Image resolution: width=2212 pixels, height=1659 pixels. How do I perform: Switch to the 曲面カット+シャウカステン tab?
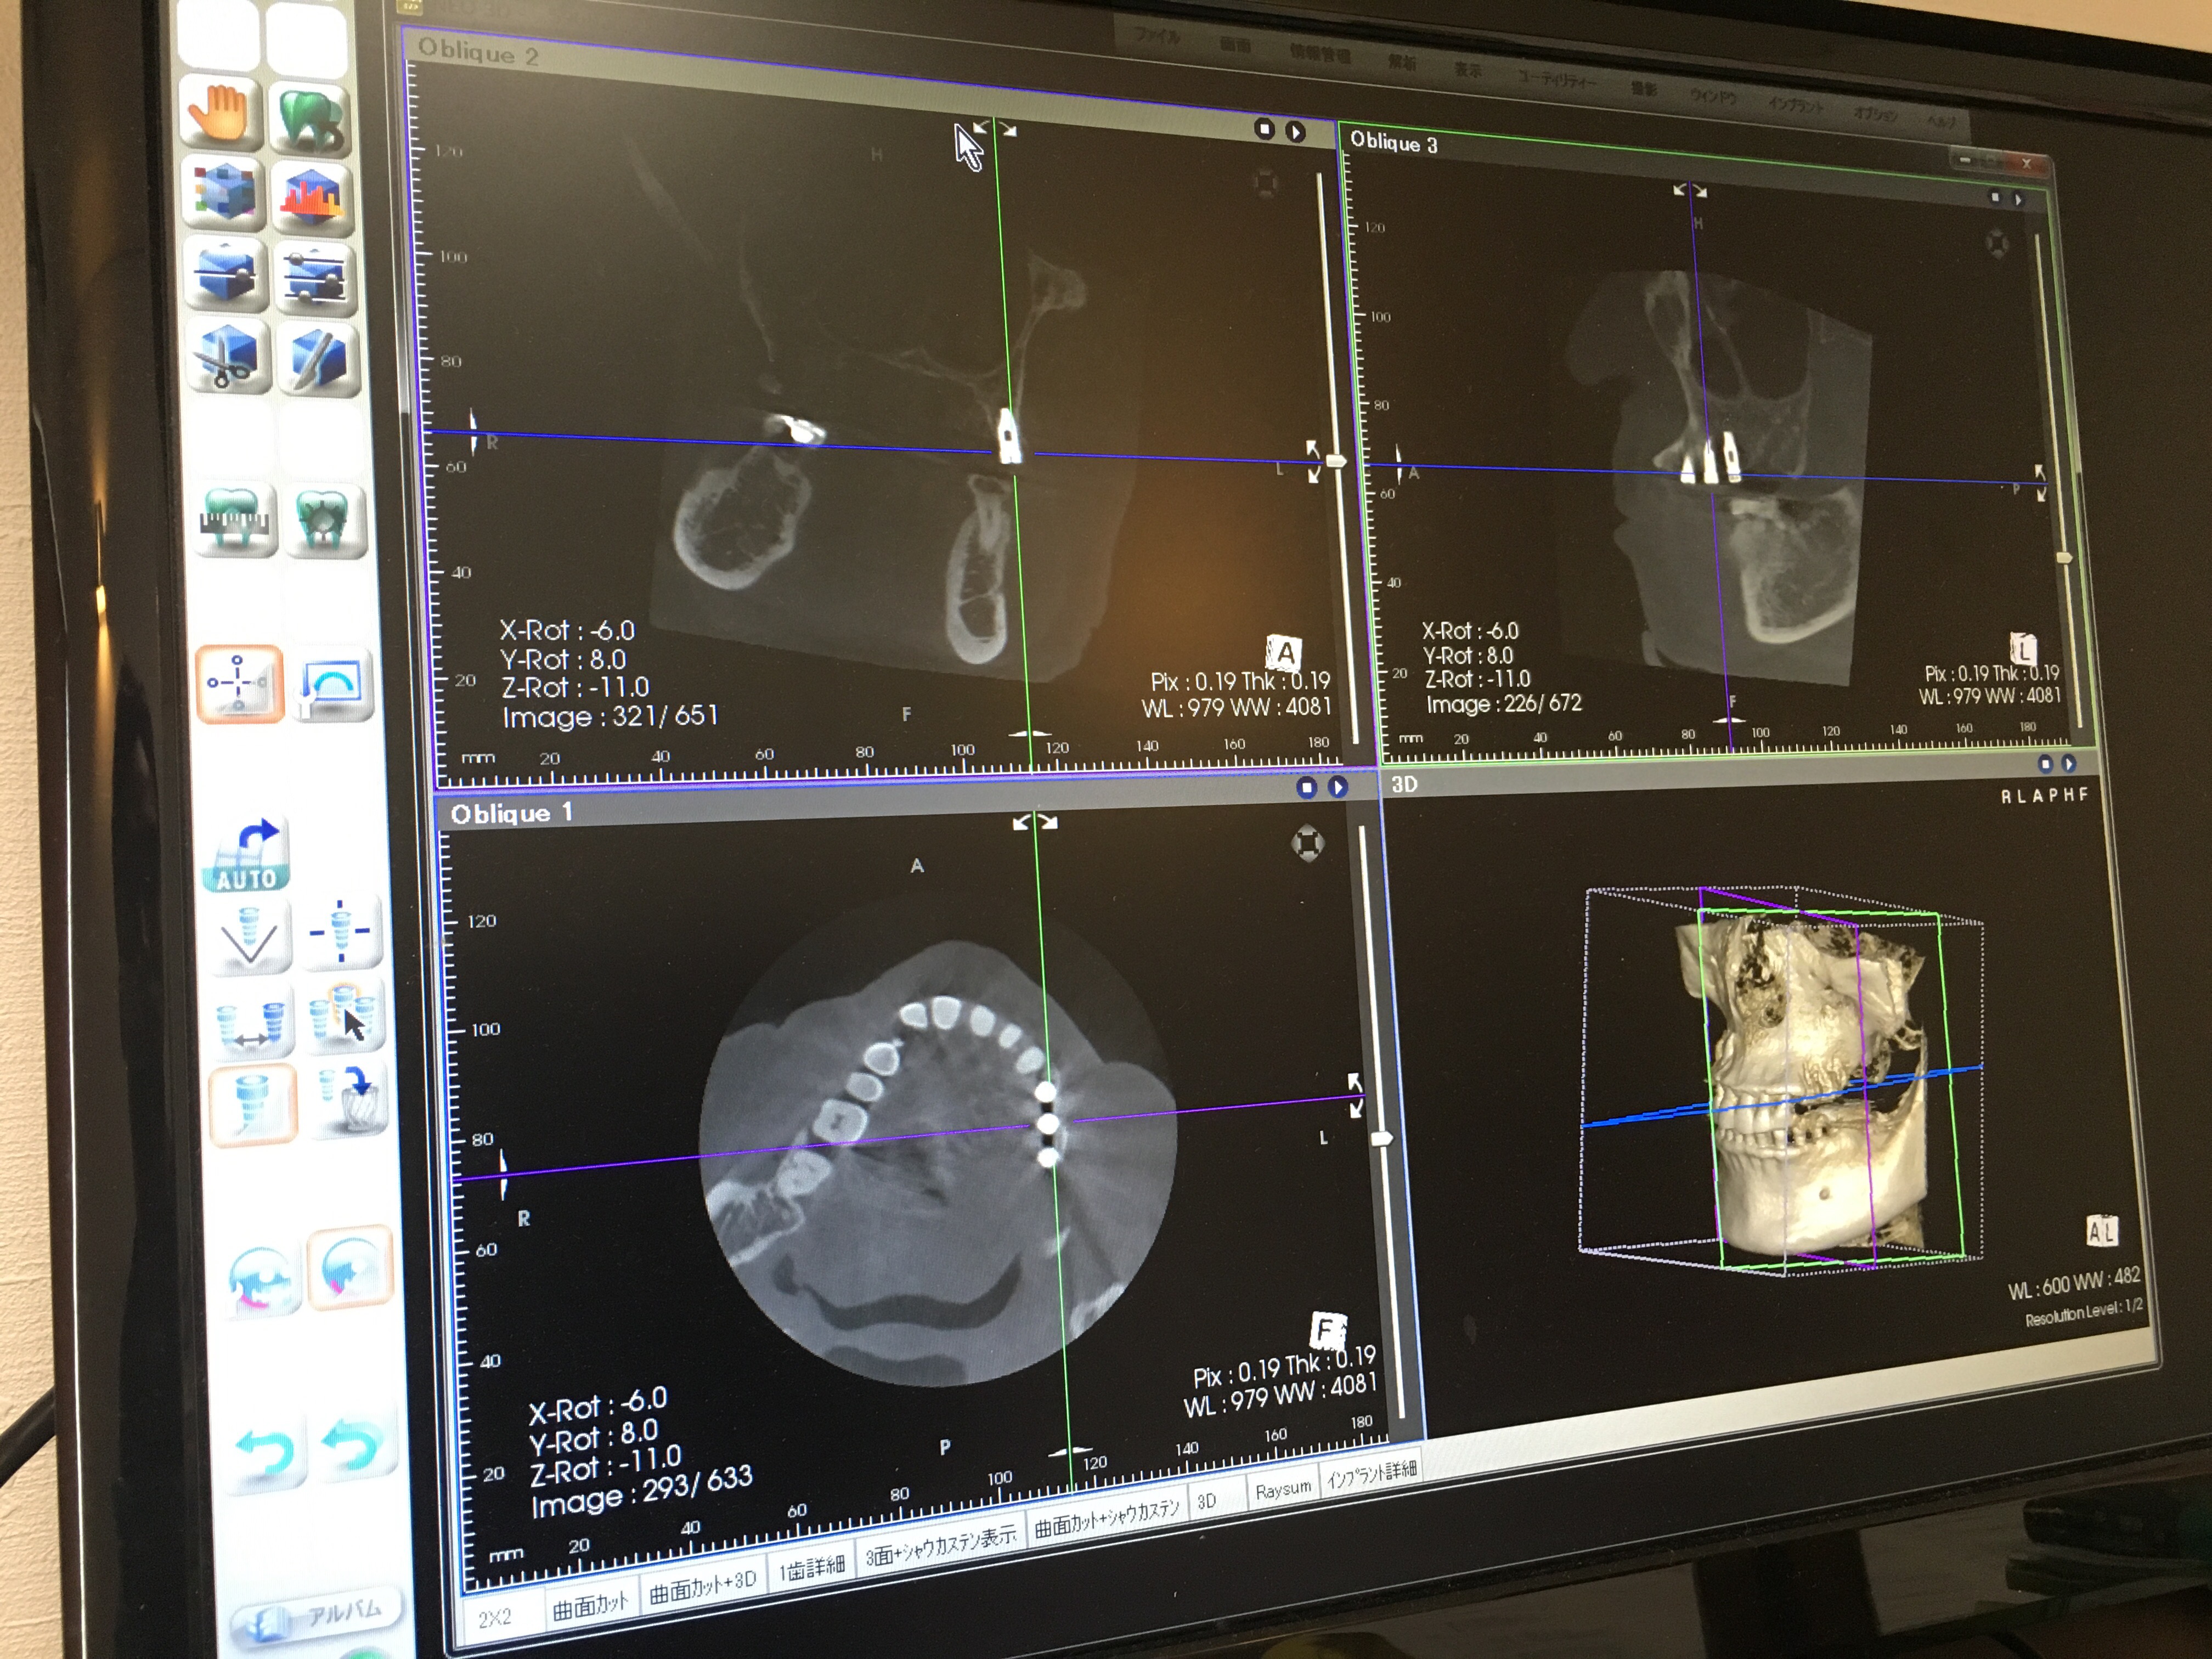click(x=1107, y=1518)
